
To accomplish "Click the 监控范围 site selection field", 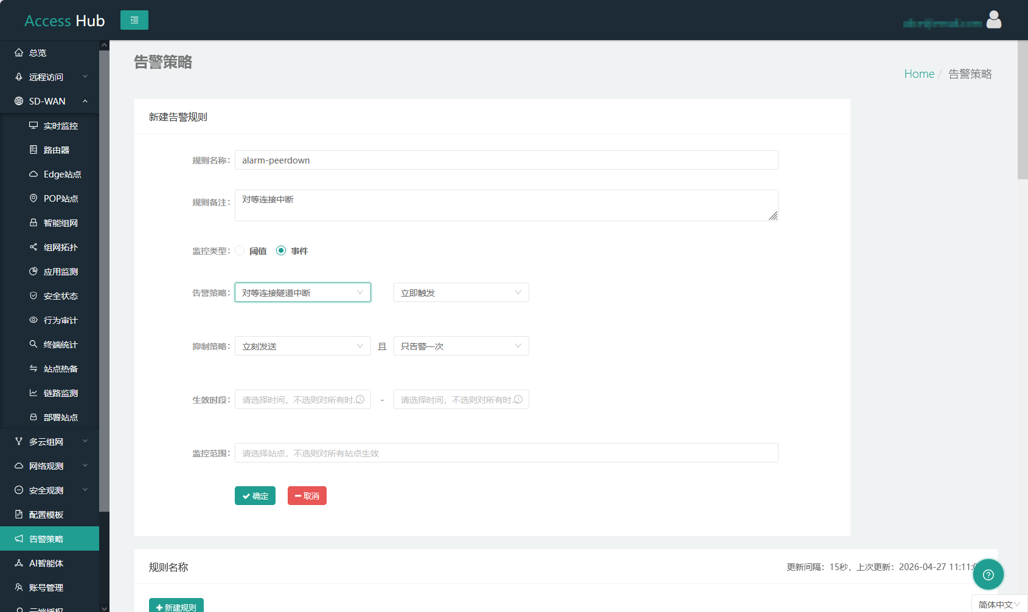I will (x=507, y=453).
